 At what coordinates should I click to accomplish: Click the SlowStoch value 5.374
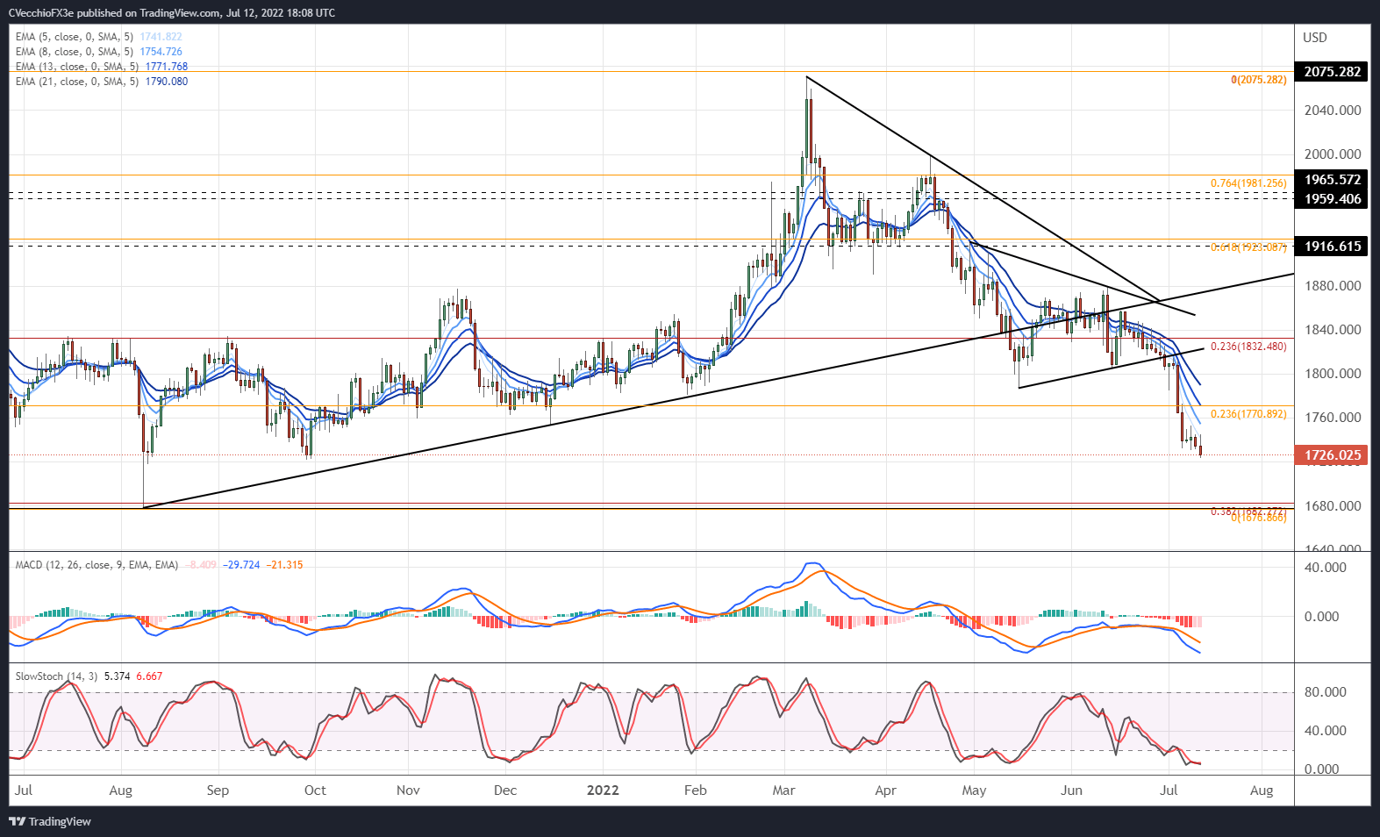tap(117, 676)
